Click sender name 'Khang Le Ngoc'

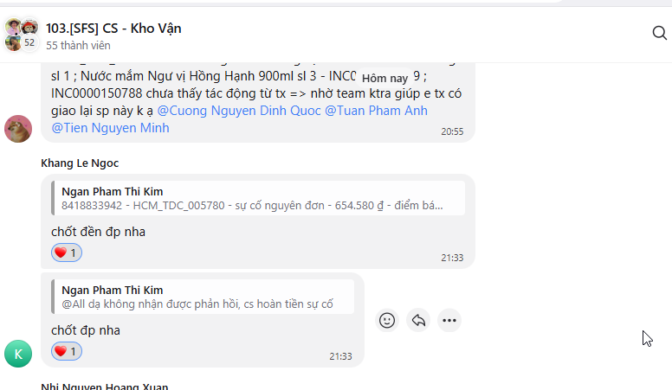point(80,163)
